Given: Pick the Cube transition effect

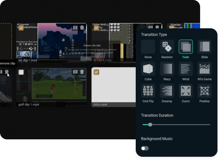Looking at the screenshot, I should tap(148, 69).
